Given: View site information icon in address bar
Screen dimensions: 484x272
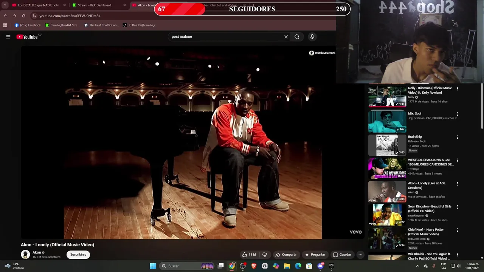Looking at the screenshot, I should (x=34, y=16).
